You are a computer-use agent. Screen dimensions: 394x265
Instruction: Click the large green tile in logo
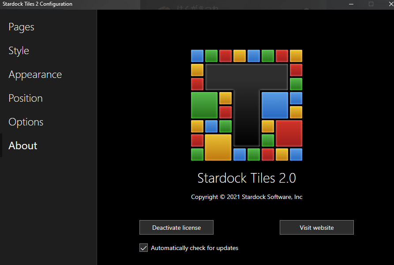coord(204,105)
